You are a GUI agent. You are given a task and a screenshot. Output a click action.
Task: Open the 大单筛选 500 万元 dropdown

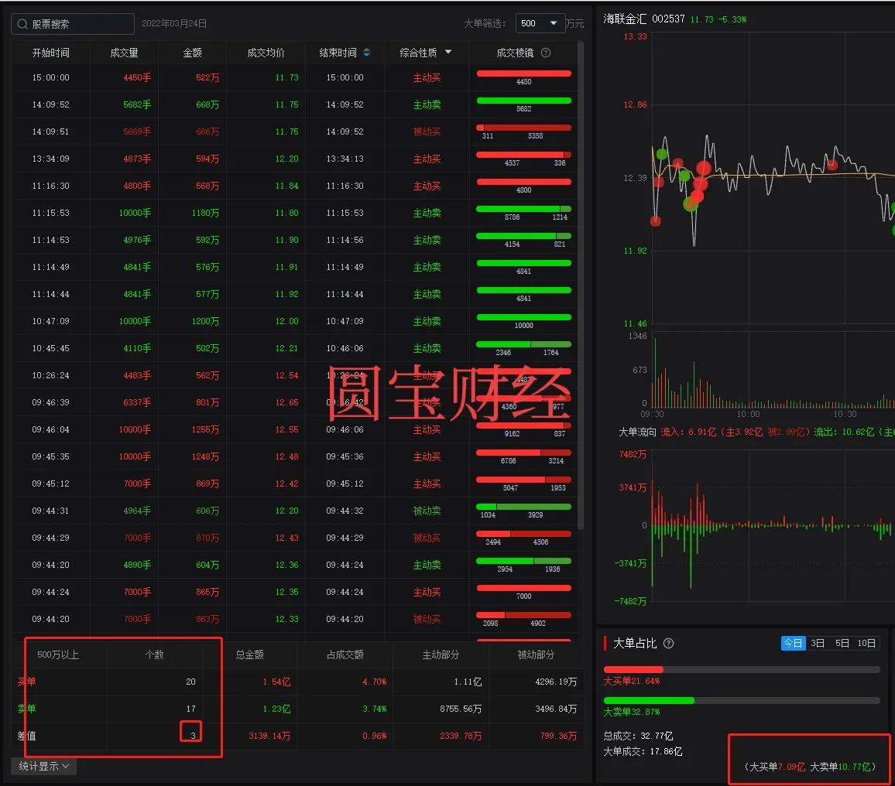(x=540, y=23)
